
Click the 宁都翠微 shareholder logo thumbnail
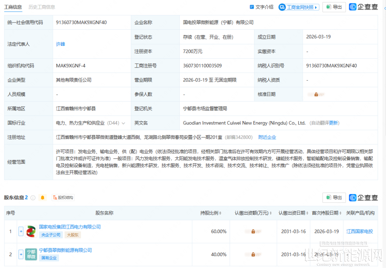pos(31,254)
